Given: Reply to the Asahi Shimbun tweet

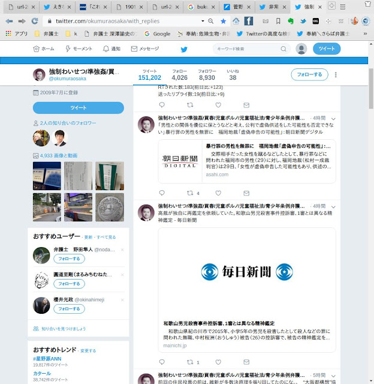Looking at the screenshot, I should tap(162, 193).
